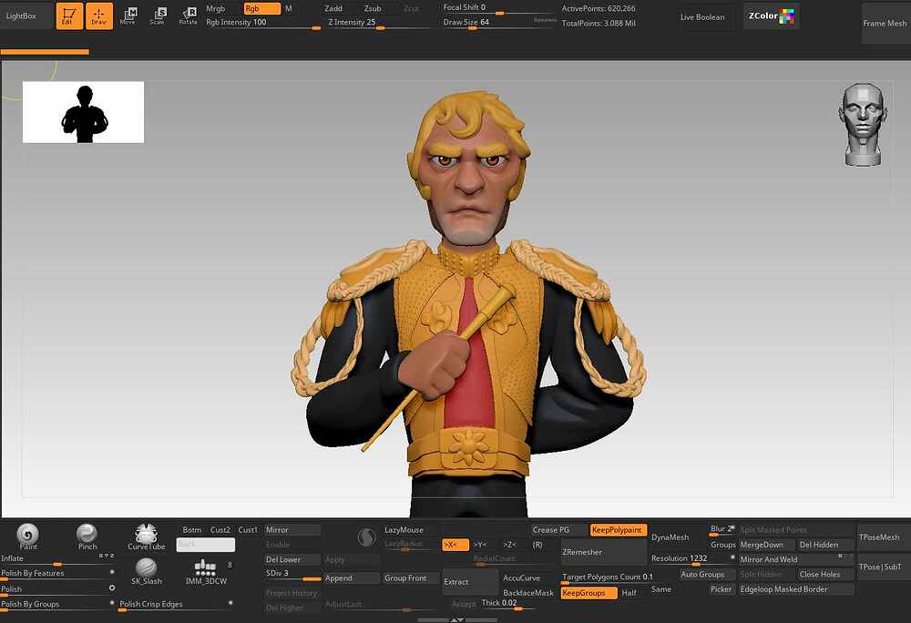
Task: Select the CurveTube brush icon
Action: pos(146,537)
